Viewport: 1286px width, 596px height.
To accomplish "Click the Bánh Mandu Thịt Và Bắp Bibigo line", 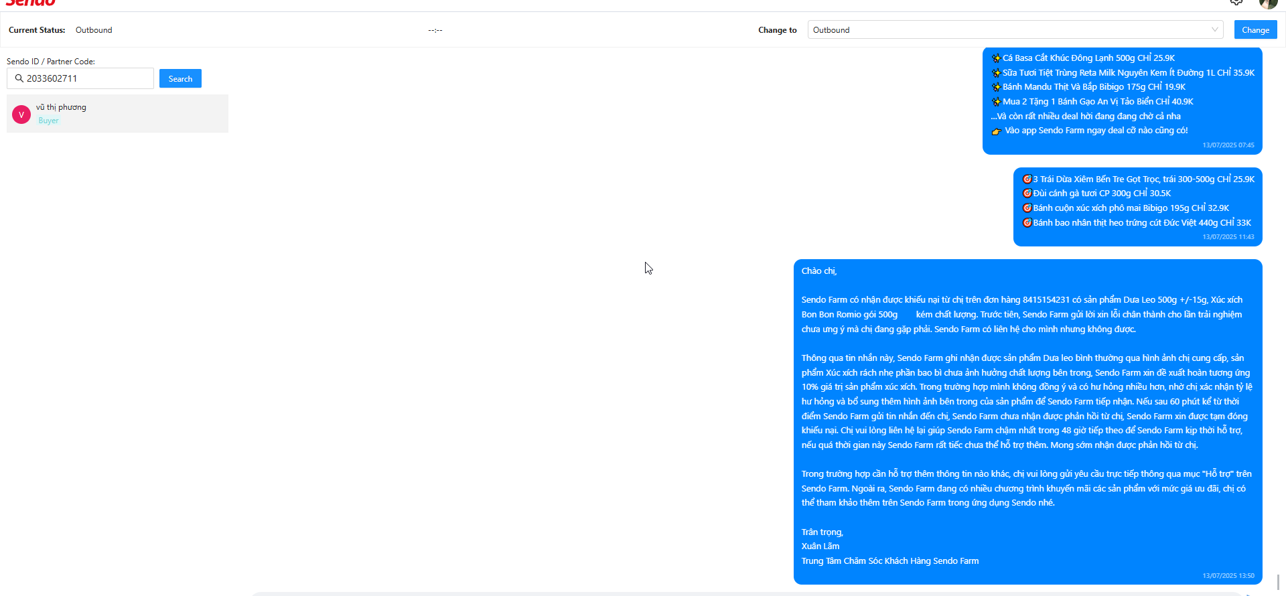I will (1088, 87).
